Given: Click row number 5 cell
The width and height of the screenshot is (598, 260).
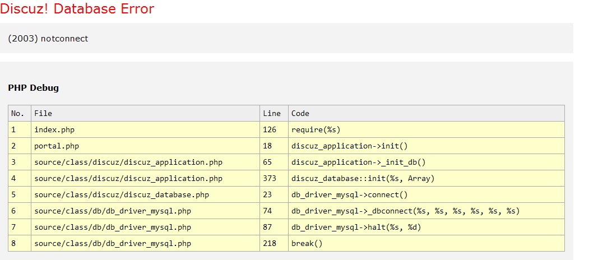Looking at the screenshot, I should tap(20, 195).
